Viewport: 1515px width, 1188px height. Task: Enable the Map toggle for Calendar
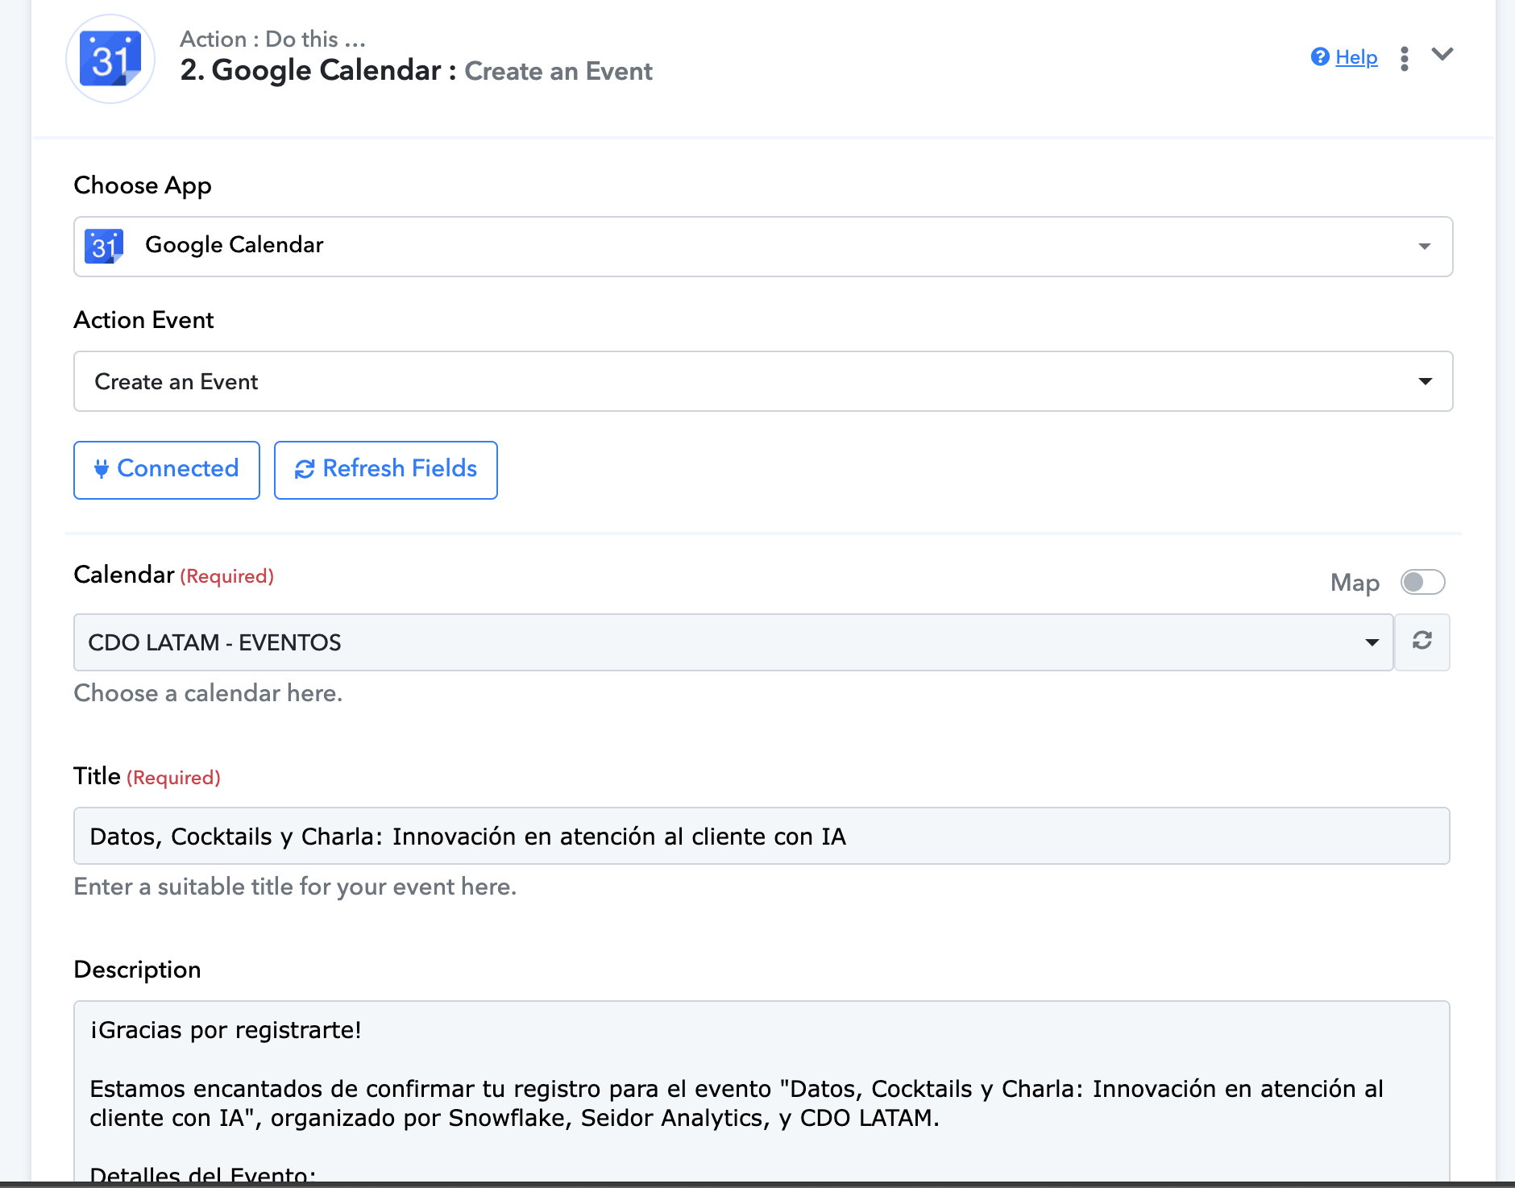point(1423,582)
